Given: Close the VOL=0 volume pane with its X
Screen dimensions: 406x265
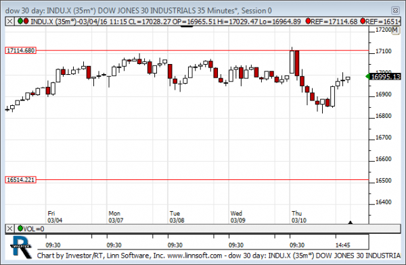Looking at the screenshot, I should pyautogui.click(x=9, y=229).
